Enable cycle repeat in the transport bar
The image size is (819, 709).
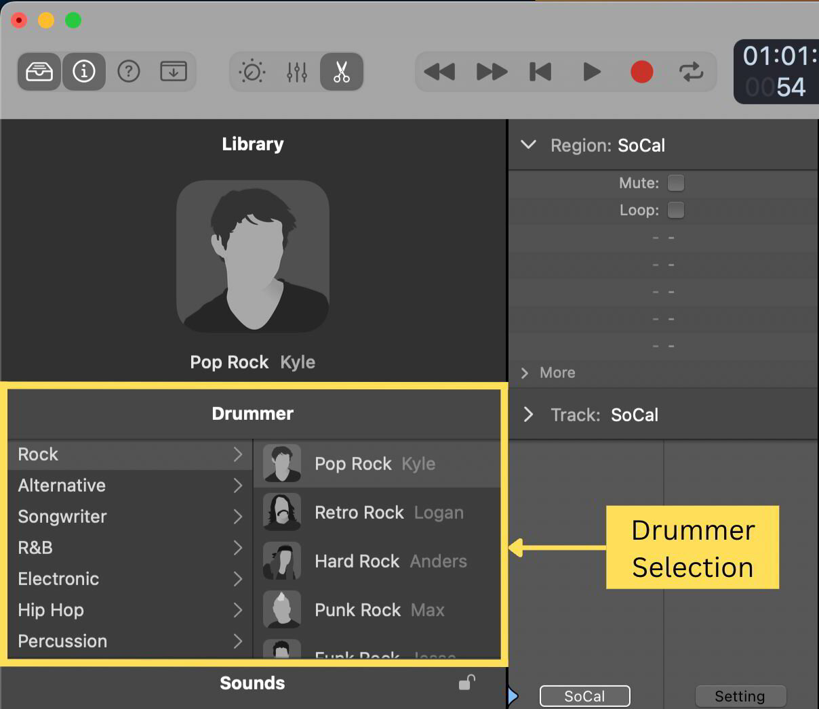click(692, 71)
